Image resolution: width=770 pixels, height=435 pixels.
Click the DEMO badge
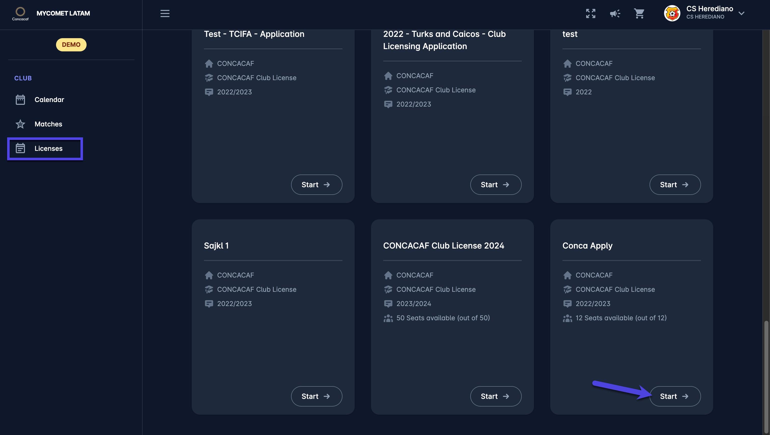[x=71, y=45]
